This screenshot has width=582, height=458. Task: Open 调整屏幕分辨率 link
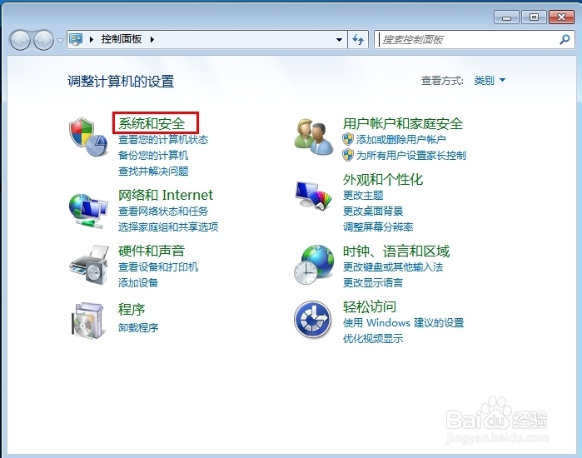[x=378, y=227]
